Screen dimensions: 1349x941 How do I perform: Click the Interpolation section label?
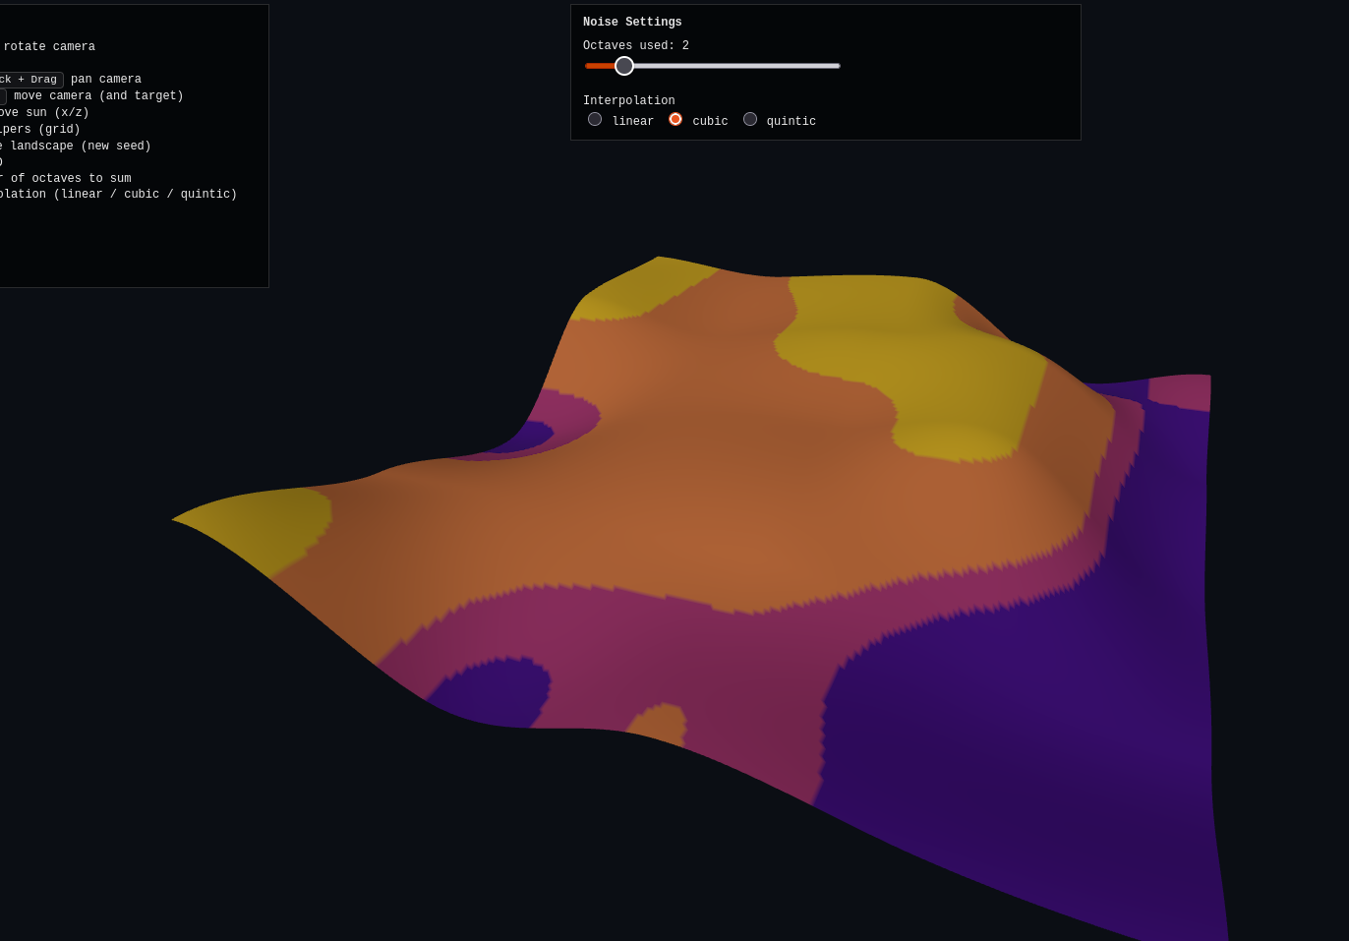coord(629,101)
